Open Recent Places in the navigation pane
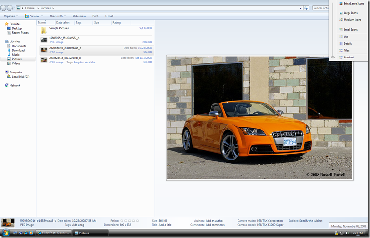The width and height of the screenshot is (370, 238). [x=18, y=33]
